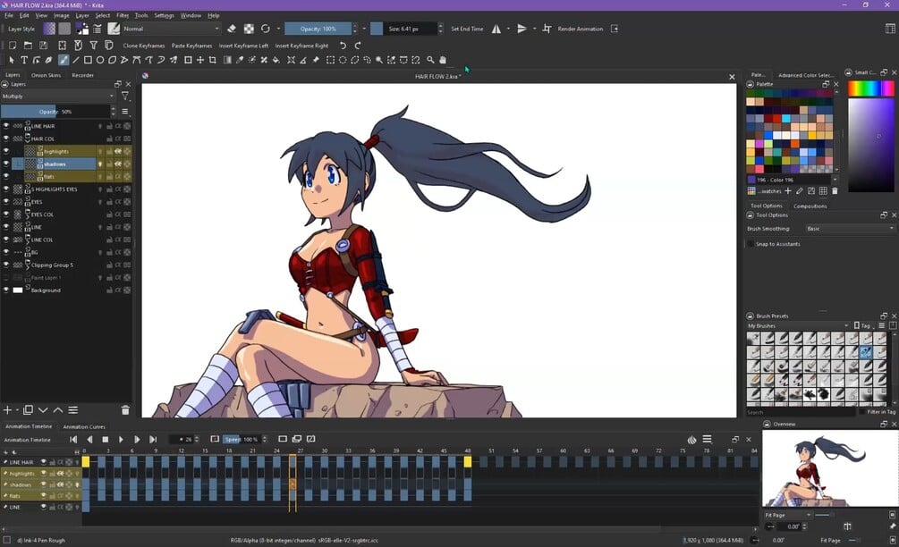Save the document with floppy icon
The width and height of the screenshot is (899, 547).
point(44,46)
